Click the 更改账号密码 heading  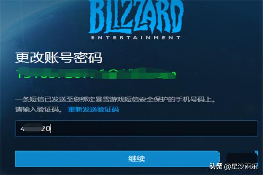pos(59,58)
